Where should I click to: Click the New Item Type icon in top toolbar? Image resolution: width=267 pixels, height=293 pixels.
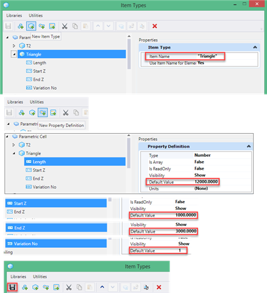click(x=31, y=26)
